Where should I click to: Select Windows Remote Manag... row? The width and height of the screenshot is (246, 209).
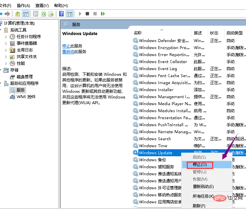click(x=189, y=132)
